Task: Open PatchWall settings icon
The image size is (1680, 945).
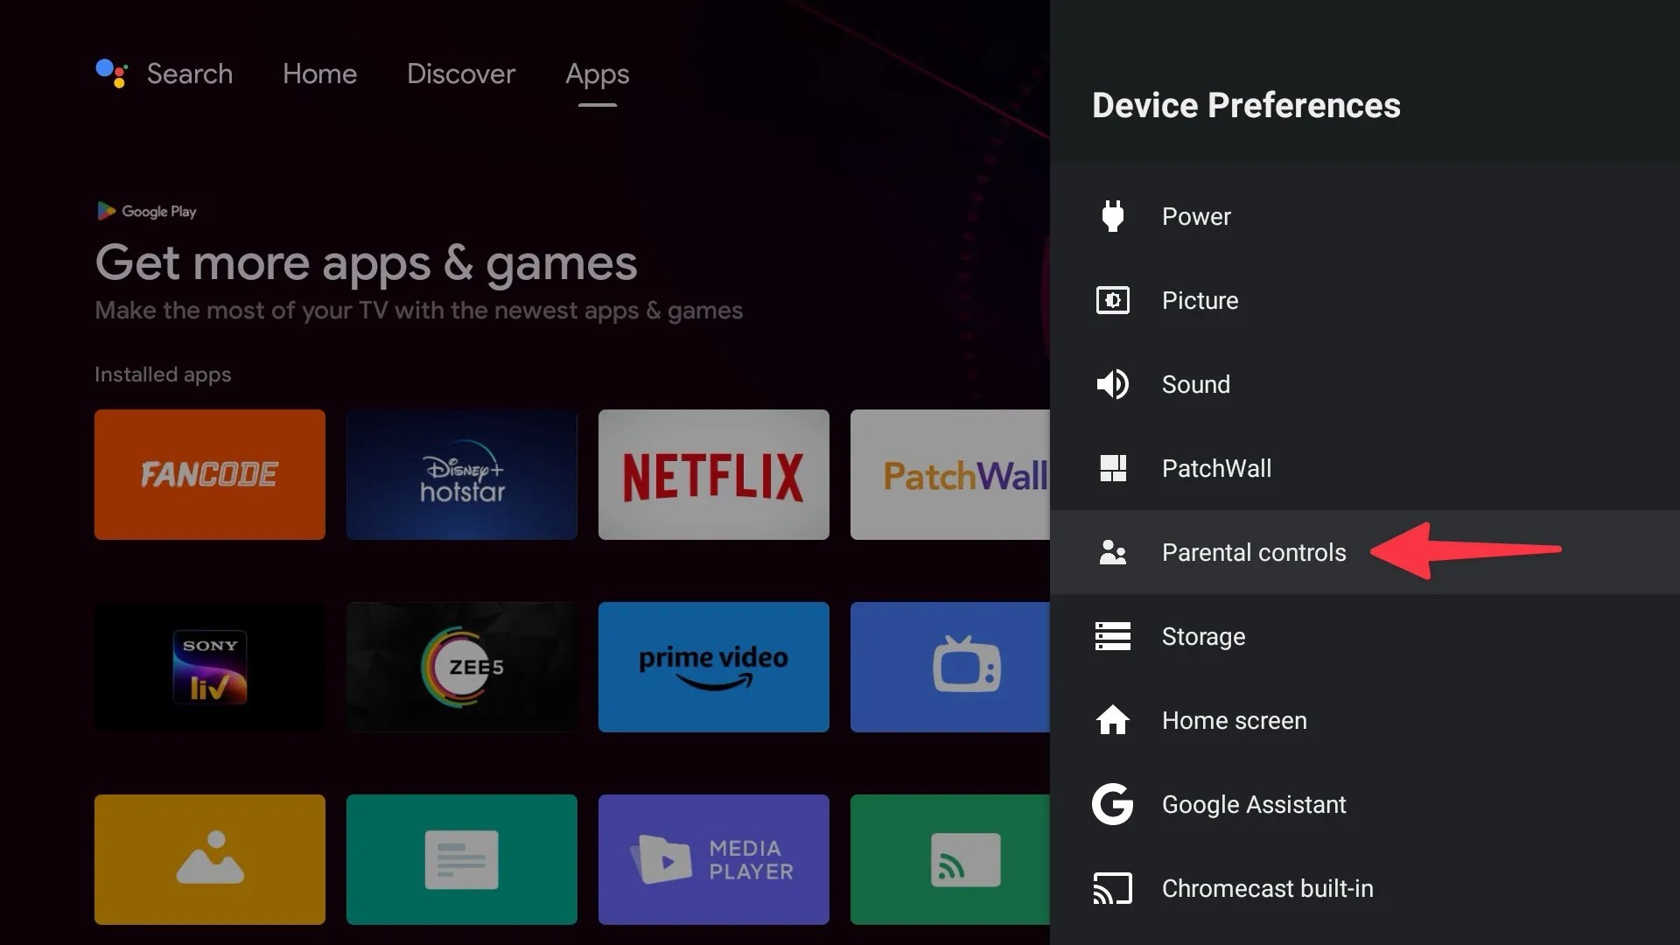Action: 1112,468
